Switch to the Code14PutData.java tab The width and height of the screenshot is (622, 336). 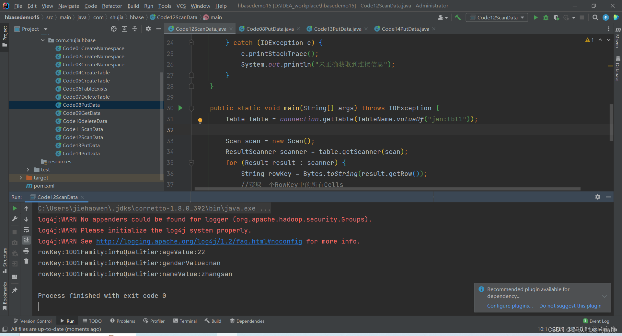tap(405, 29)
